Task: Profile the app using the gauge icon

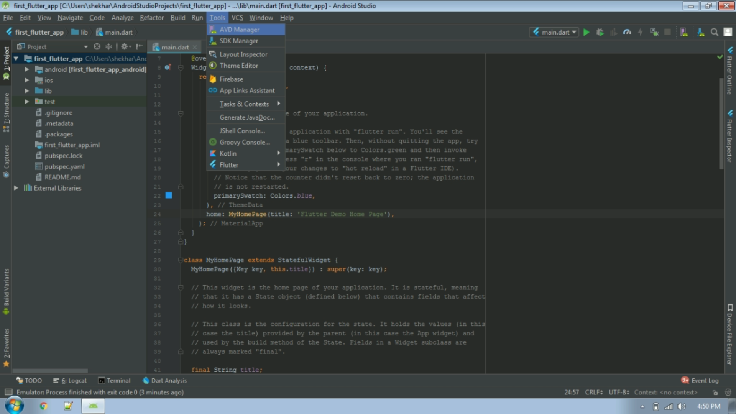Action: tap(627, 32)
